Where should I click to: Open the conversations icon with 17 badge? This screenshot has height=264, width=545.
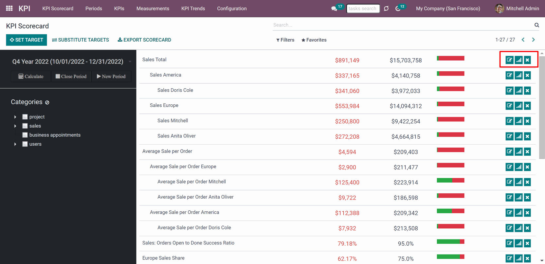334,9
